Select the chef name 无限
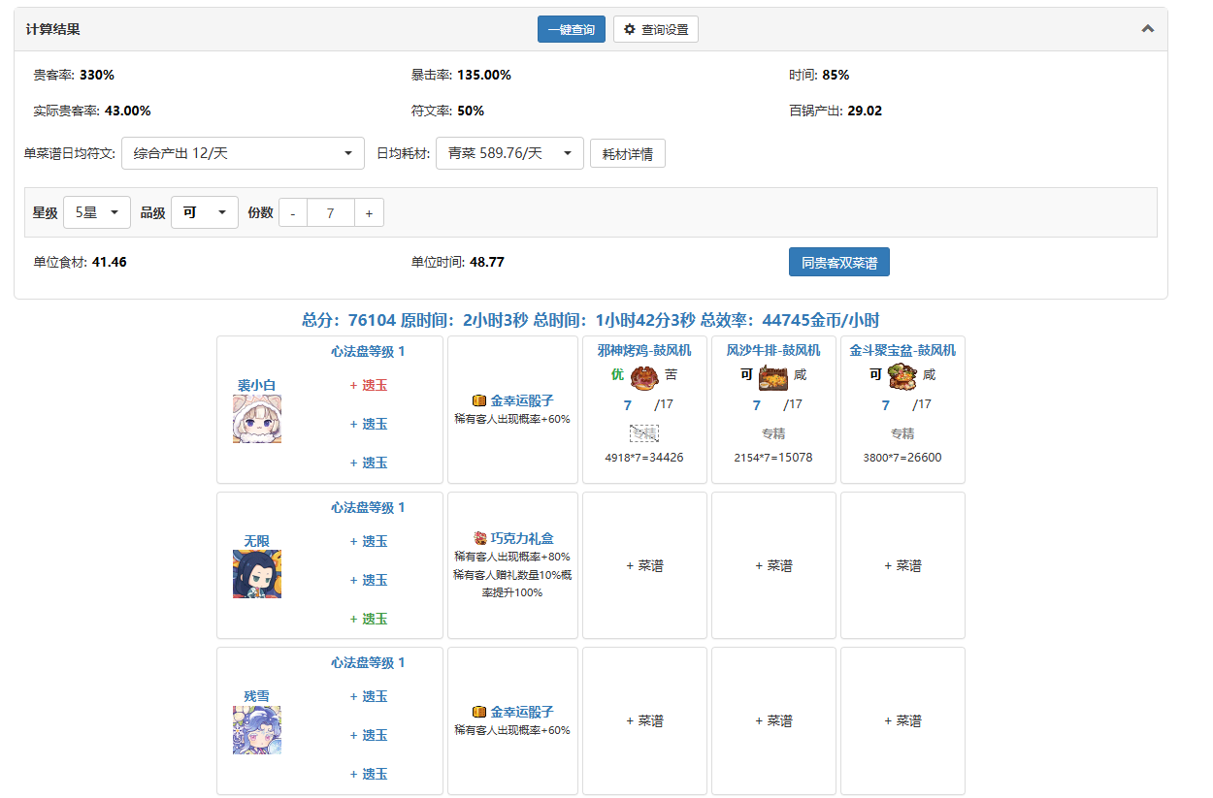This screenshot has height=798, width=1213. [257, 540]
